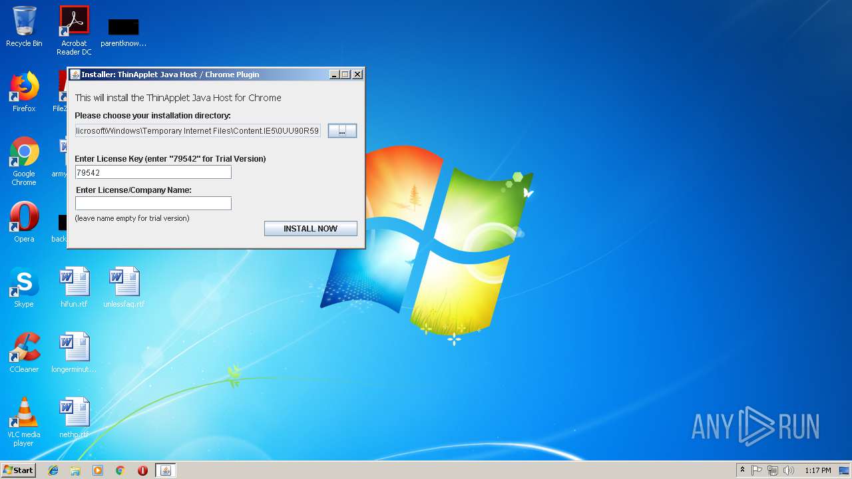Image resolution: width=852 pixels, height=479 pixels.
Task: Select the Skype desktop shortcut
Action: point(24,287)
